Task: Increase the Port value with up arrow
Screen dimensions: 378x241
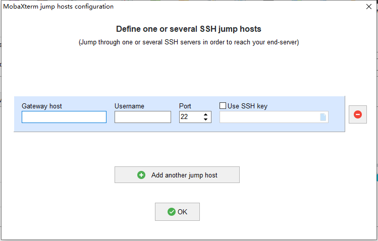Action: (205, 114)
